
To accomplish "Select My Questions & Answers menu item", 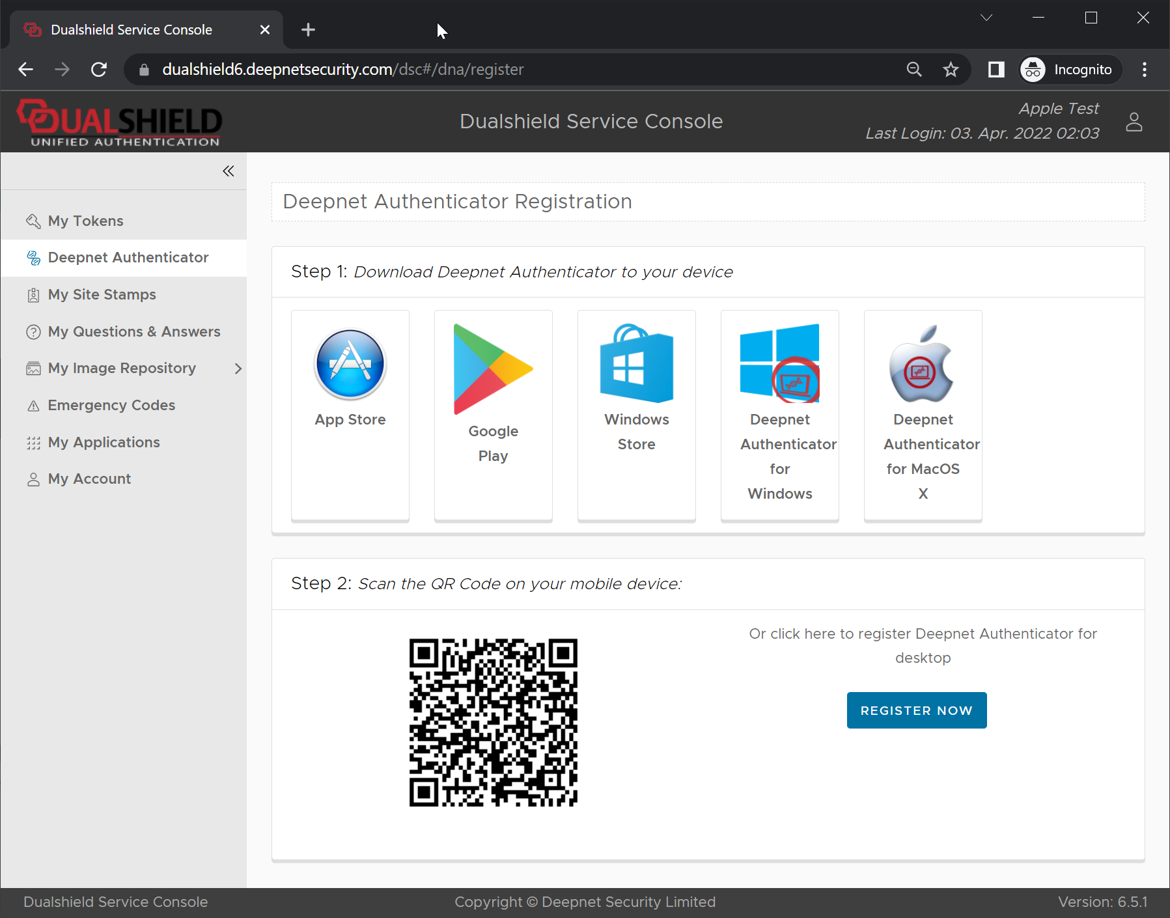I will [133, 332].
